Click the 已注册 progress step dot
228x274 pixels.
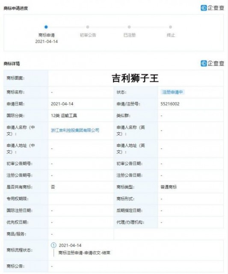pos(129,27)
